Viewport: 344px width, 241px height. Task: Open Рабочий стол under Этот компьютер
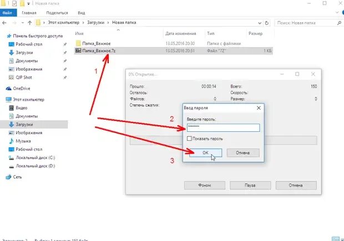tap(29, 150)
